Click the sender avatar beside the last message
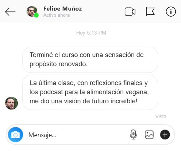This screenshot has width=181, height=151. point(11,103)
